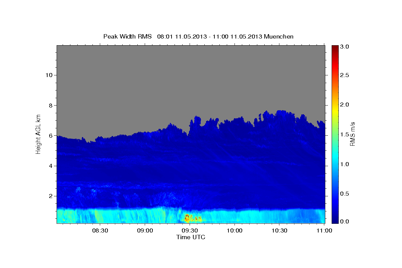Click the colorbar value 1.5
Viewport: 402px width, 268px height.
coord(345,134)
